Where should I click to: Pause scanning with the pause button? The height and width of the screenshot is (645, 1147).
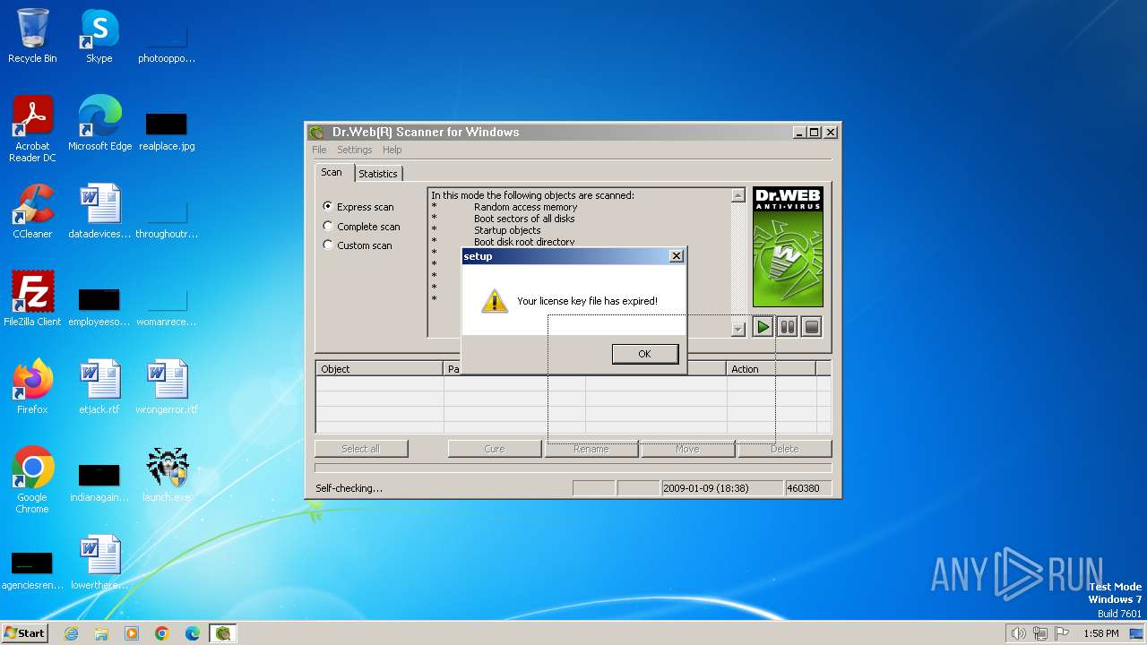pos(788,327)
